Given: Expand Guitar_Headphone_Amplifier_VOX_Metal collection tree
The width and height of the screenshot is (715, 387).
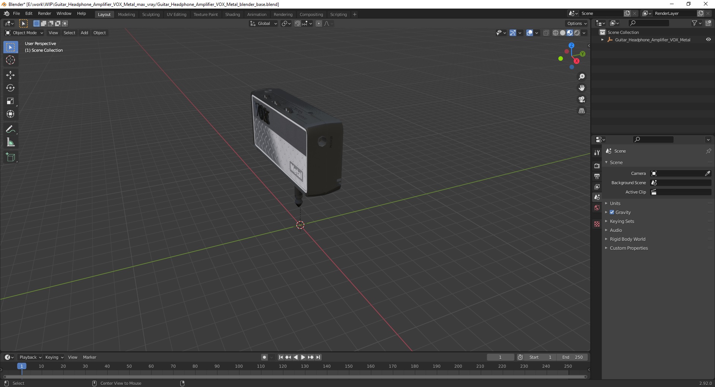Looking at the screenshot, I should pos(603,40).
